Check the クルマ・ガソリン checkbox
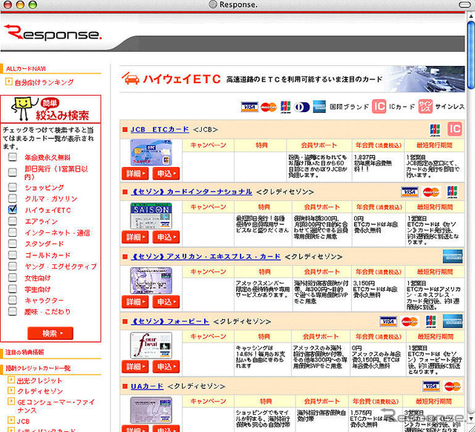The width and height of the screenshot is (475, 432). point(13,198)
